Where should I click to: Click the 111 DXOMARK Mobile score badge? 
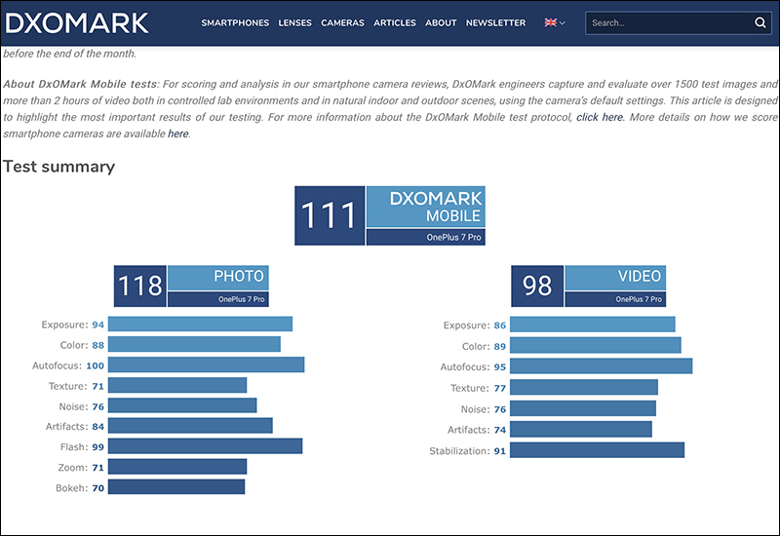click(389, 215)
